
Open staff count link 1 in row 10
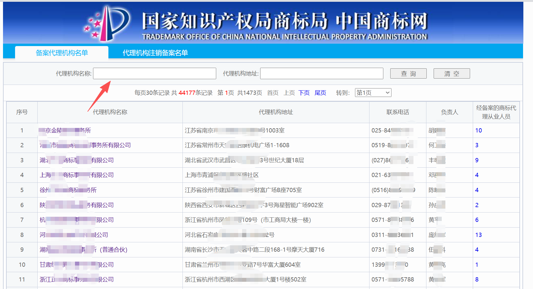(x=477, y=265)
